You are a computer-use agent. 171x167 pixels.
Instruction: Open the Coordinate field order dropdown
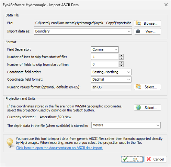pos(111,72)
